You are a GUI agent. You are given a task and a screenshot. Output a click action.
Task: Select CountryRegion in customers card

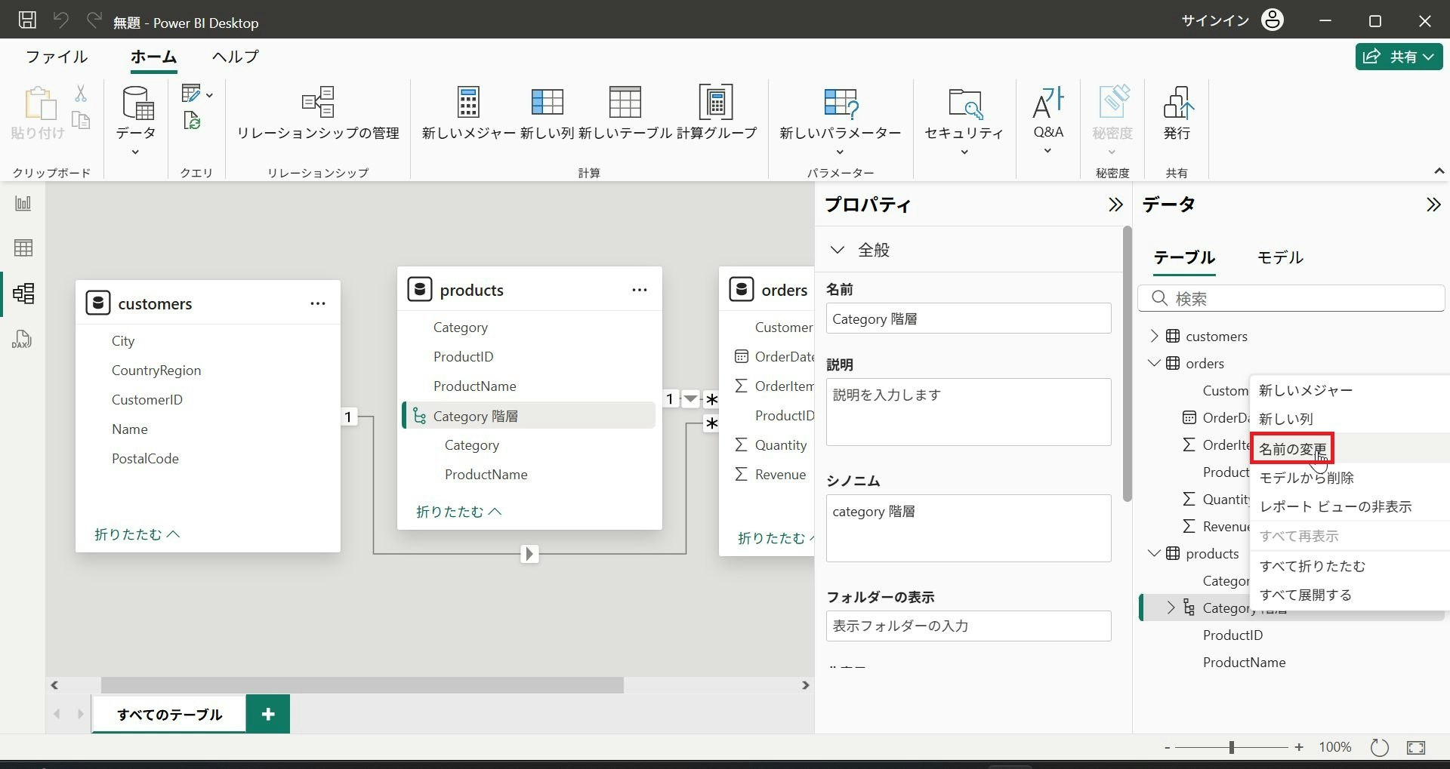pos(156,370)
